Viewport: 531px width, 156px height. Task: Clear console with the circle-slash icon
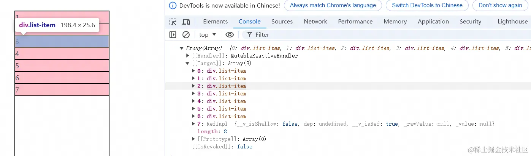pos(186,35)
